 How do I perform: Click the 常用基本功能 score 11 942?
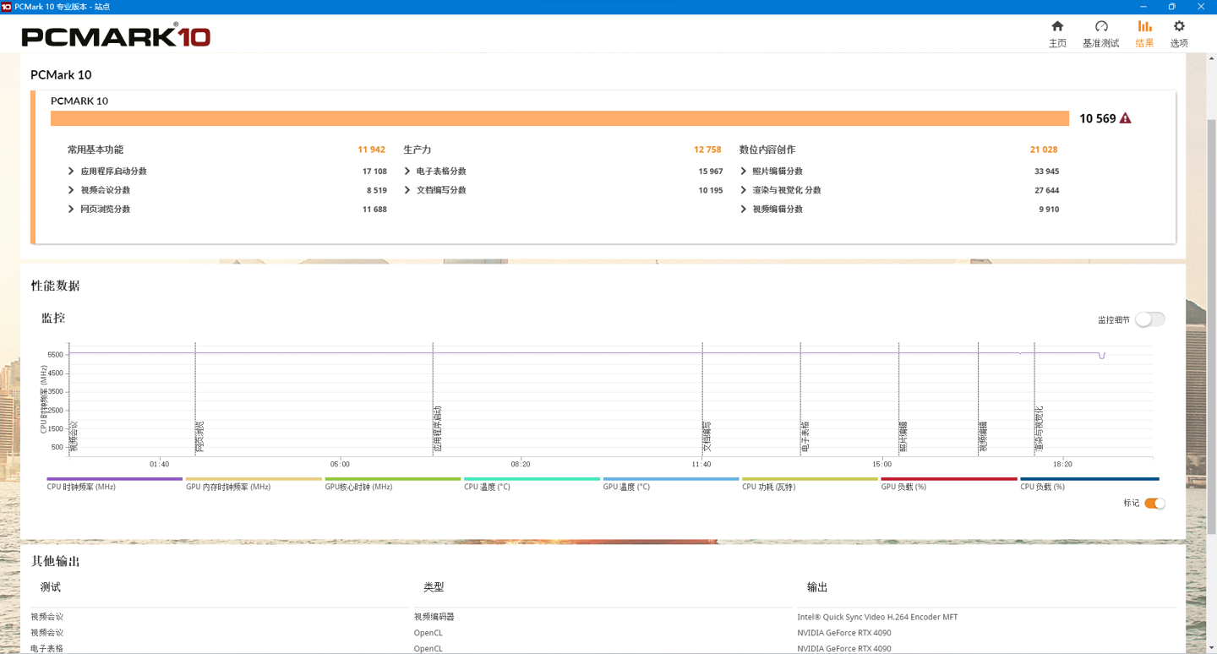[x=371, y=150]
